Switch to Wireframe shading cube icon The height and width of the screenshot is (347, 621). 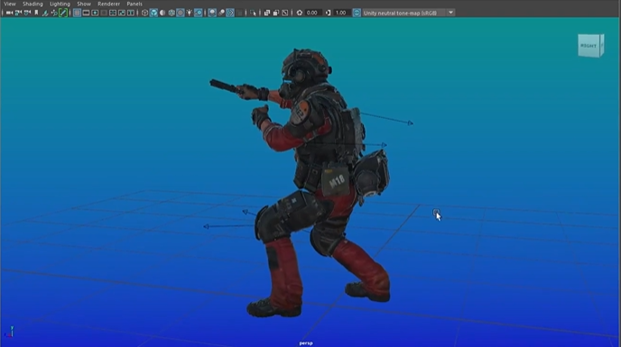(x=145, y=13)
